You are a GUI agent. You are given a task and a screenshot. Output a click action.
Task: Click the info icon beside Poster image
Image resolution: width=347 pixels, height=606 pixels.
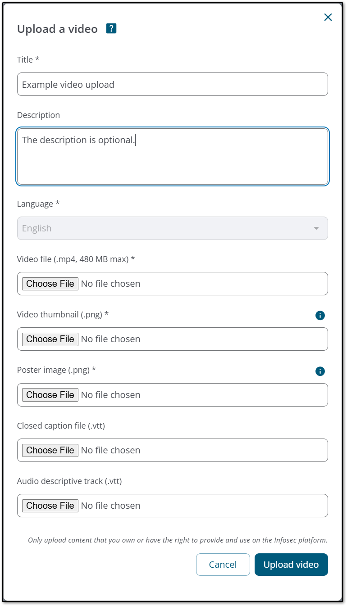click(320, 371)
